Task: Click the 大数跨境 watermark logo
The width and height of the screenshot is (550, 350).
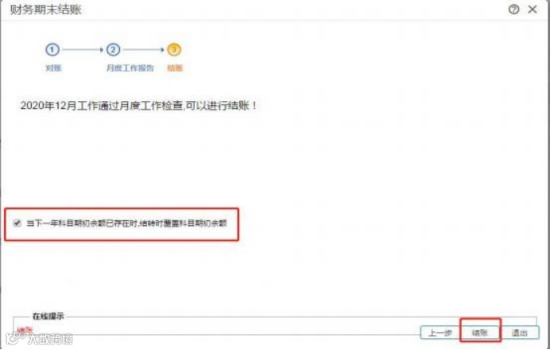Action: (x=39, y=338)
